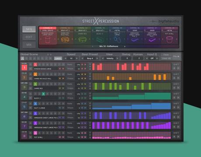Open the SEQ page
The image size is (201, 157).
pos(29,29)
